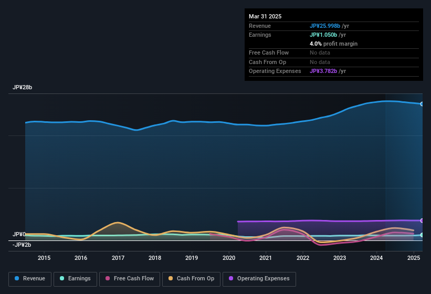Toggle the Cash From Op legend series
431x294 pixels.
[x=191, y=279]
